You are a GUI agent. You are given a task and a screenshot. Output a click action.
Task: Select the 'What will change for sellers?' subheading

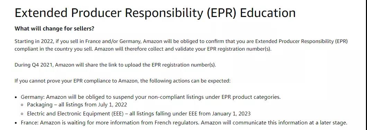54,29
